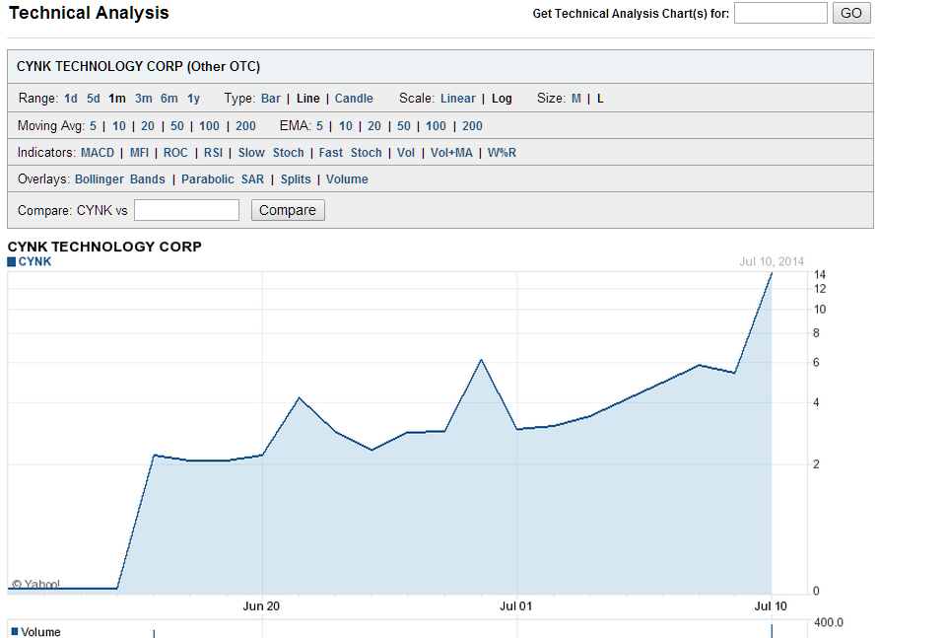Screen dimensions: 946x638
Task: Add the EMA 200 line
Action: (x=472, y=126)
